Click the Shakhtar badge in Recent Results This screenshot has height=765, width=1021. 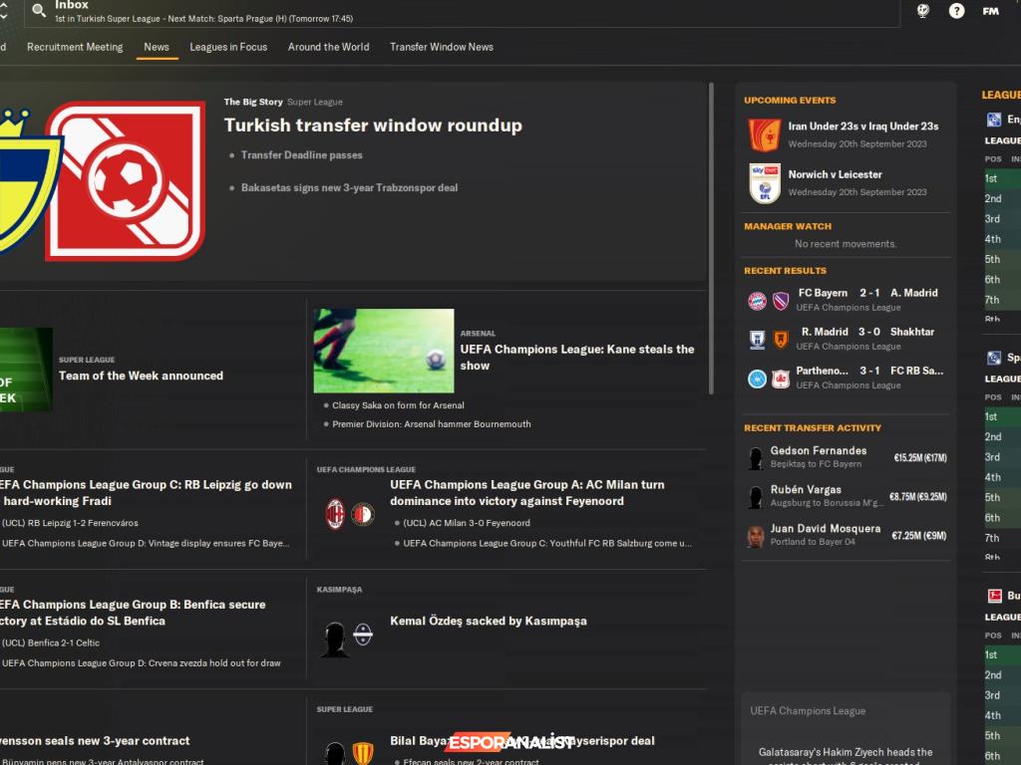(x=781, y=340)
